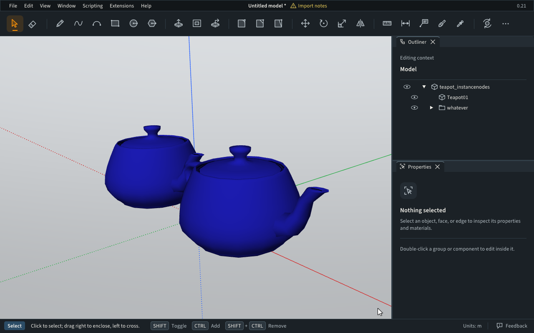Select Teapot01 in the Outliner

458,97
